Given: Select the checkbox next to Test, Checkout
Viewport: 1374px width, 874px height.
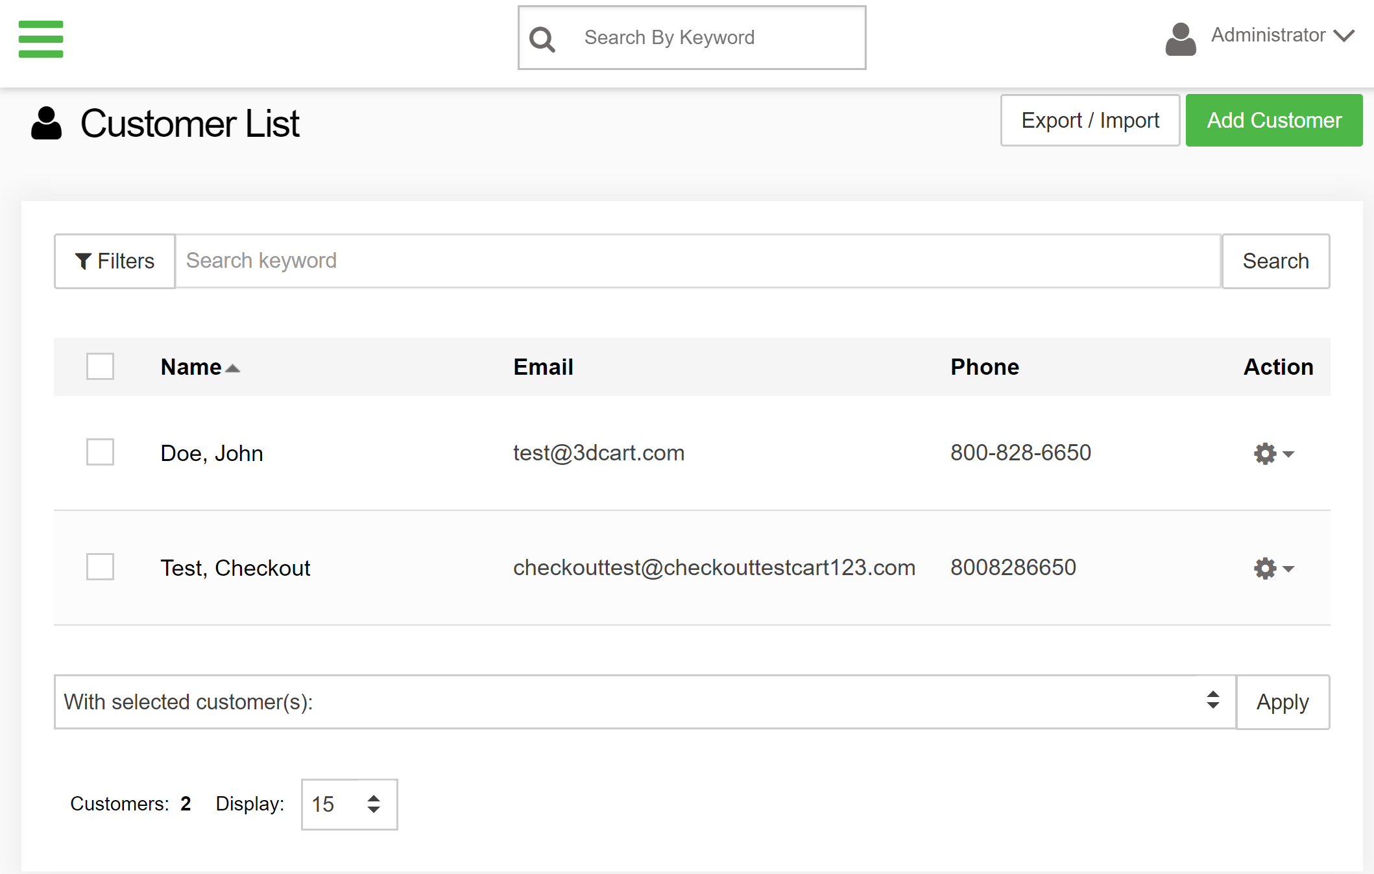Looking at the screenshot, I should 100,567.
